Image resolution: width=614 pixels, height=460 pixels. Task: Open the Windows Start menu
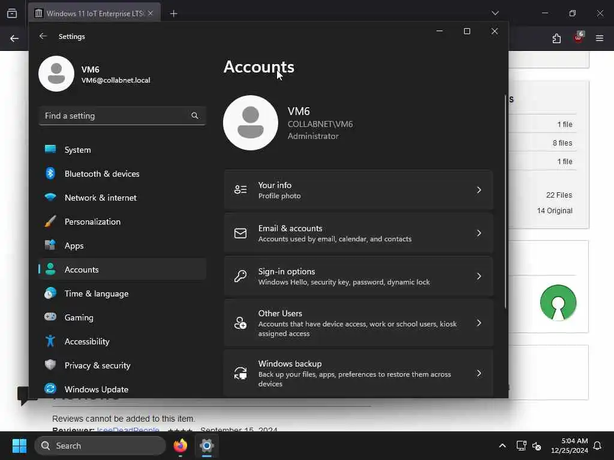pyautogui.click(x=19, y=446)
